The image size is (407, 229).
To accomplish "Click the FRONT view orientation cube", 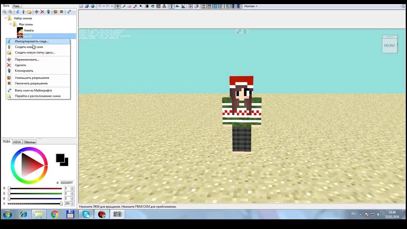I will click(390, 45).
